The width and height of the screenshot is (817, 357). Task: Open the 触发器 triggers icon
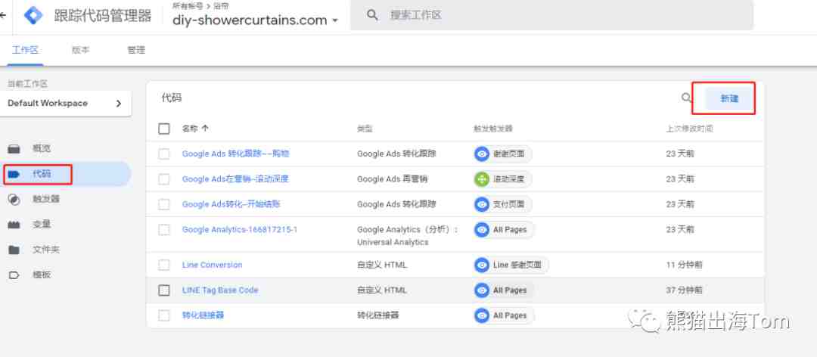click(14, 199)
